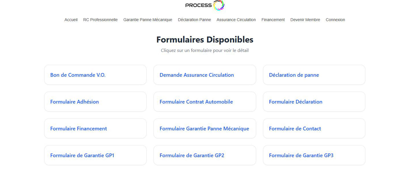Open the Garantie Panne Mécanique menu item

(148, 20)
